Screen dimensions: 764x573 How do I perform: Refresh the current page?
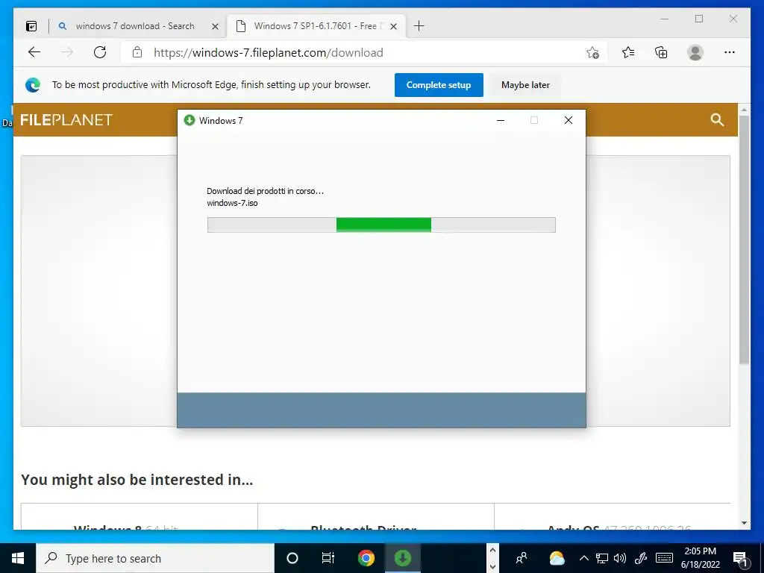[x=100, y=52]
